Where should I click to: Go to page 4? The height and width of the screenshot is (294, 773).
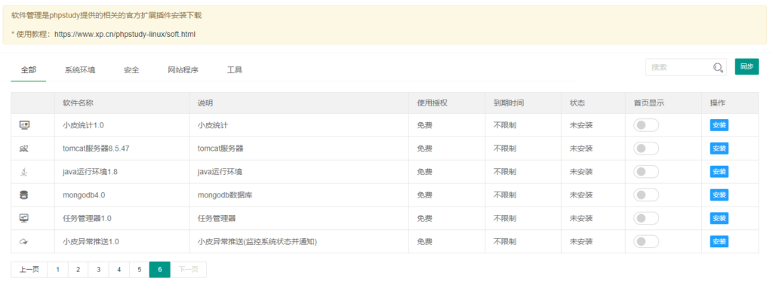(x=119, y=270)
